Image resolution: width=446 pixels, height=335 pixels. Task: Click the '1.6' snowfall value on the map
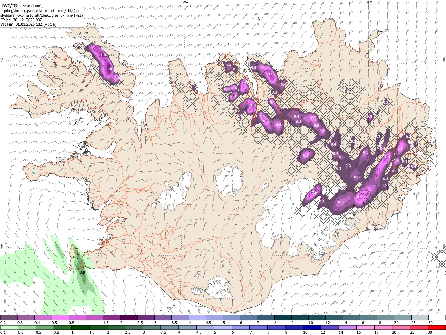(271, 74)
